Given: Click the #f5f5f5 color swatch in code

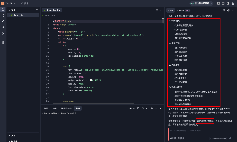Looking at the screenshot, I should point(90,80).
